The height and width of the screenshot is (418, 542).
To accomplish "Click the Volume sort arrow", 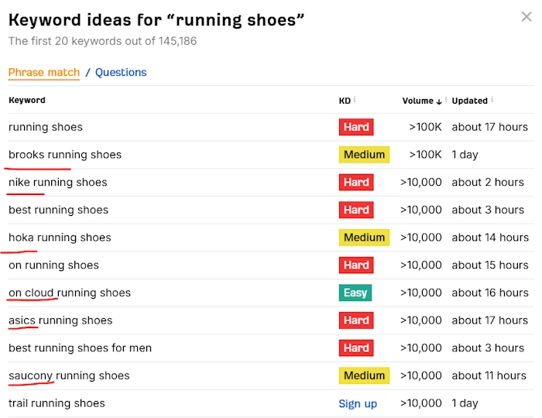I will [x=439, y=101].
